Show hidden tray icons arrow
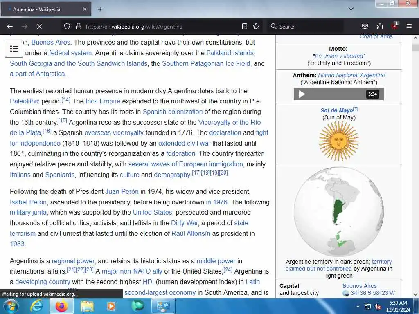The width and height of the screenshot is (419, 314). coord(358,306)
